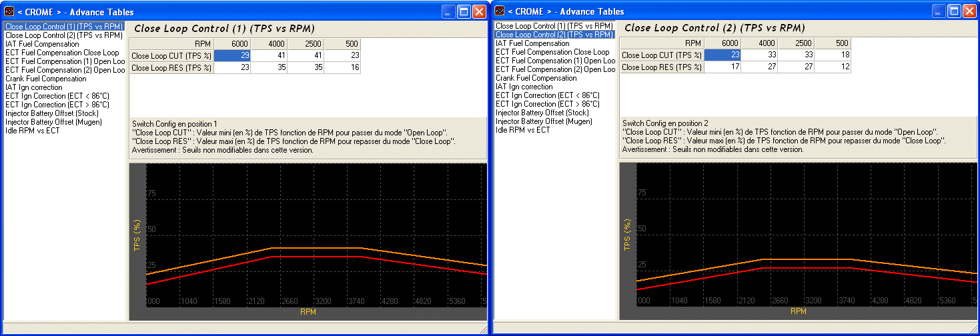The image size is (980, 336).
Task: Close the left Advance Tables window
Action: [x=479, y=11]
